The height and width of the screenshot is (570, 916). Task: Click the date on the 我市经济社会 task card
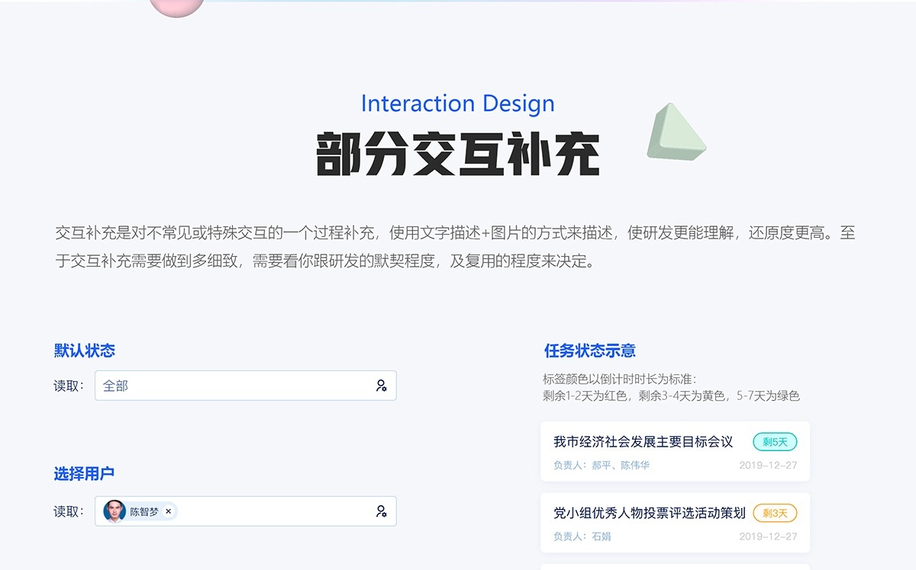(x=768, y=465)
